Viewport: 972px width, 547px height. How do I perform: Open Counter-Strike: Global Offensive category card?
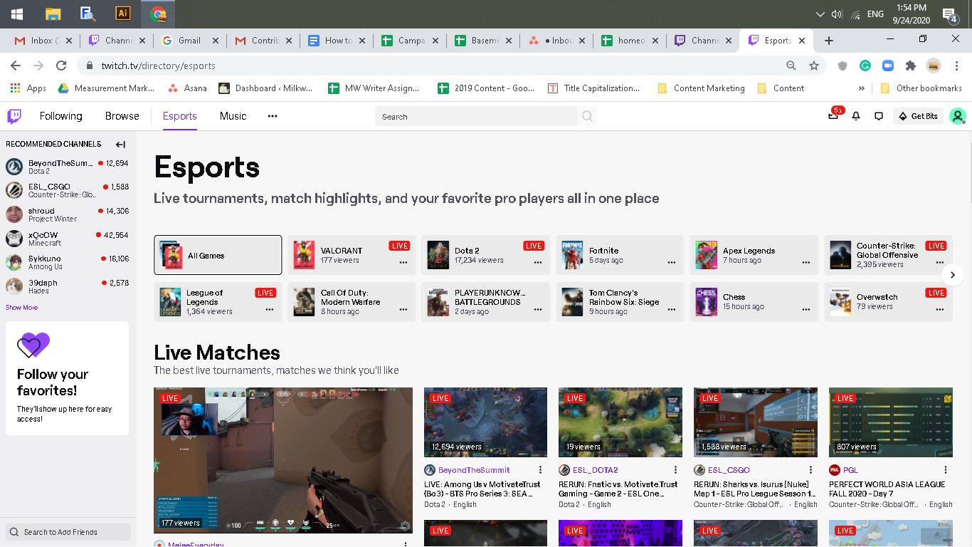(x=888, y=255)
